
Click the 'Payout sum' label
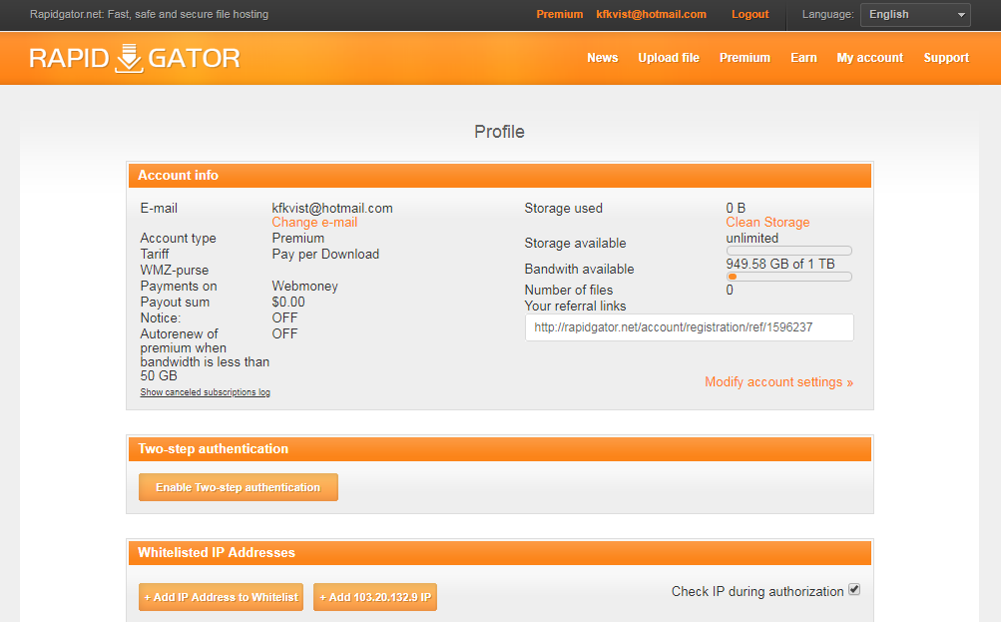[175, 303]
